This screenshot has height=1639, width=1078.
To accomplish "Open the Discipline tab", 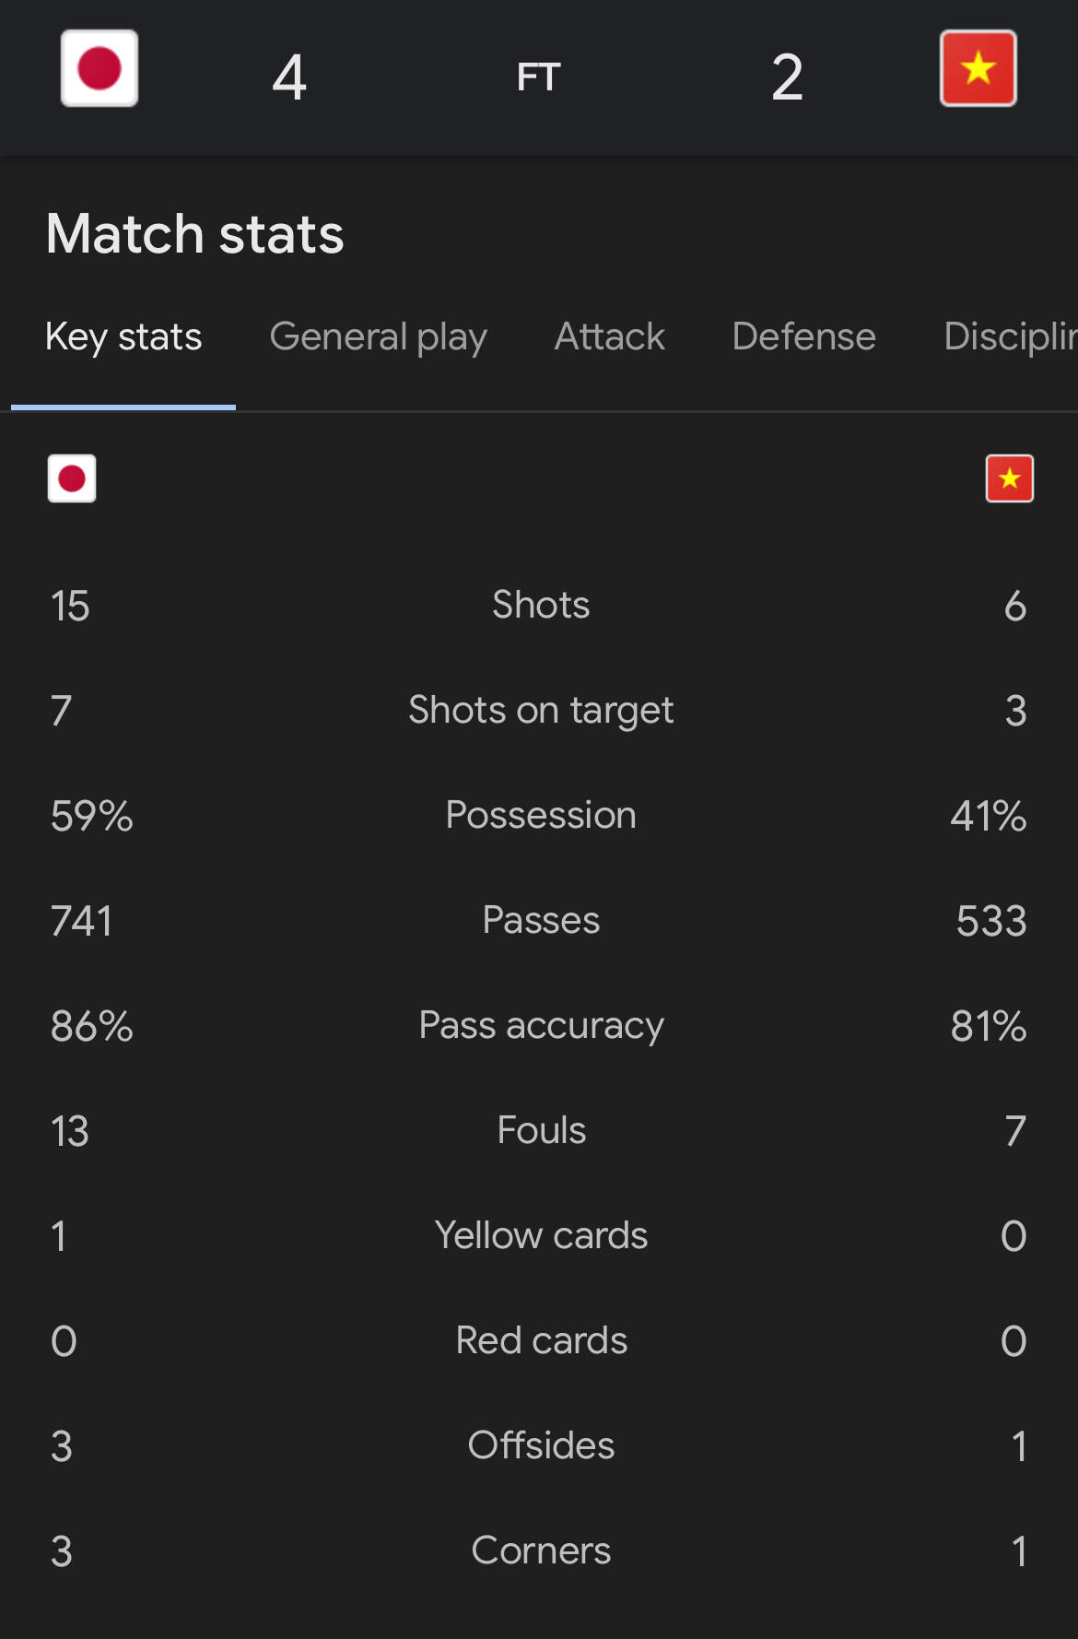I will 1009,337.
